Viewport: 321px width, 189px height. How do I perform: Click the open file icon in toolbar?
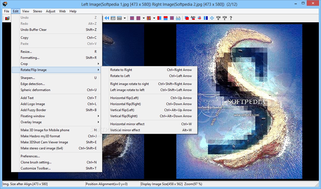point(7,18)
